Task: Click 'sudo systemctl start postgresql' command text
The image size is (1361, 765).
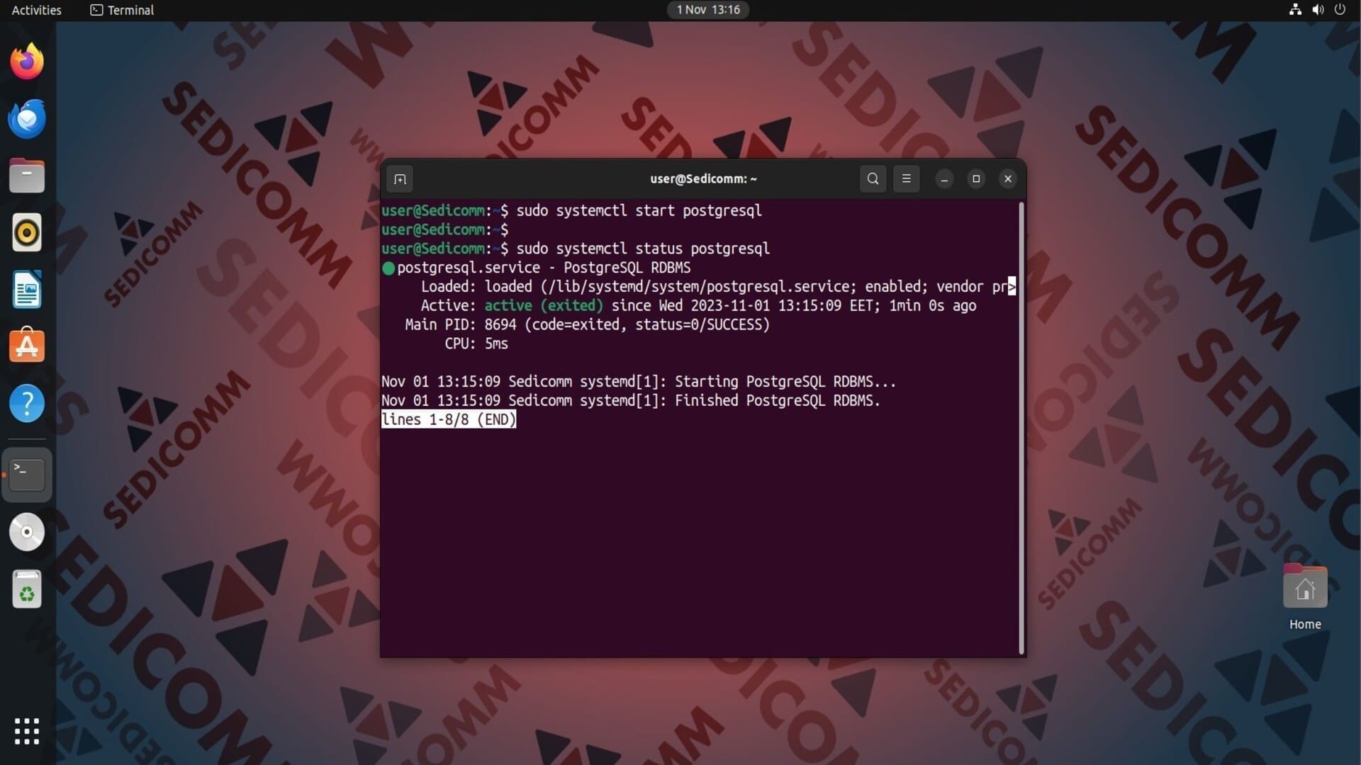Action: click(x=639, y=210)
